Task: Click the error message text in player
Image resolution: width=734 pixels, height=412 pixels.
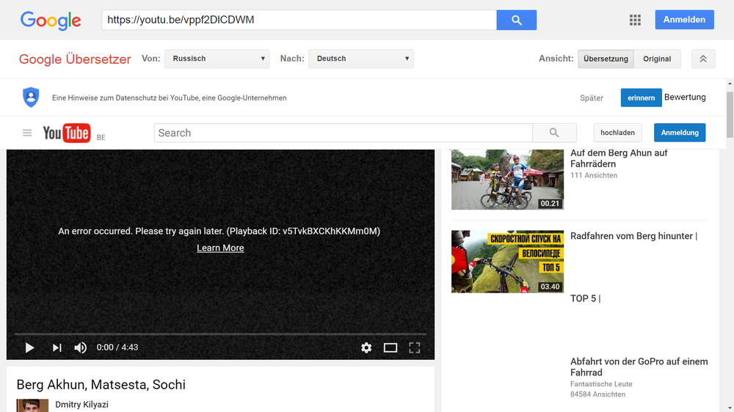Action: click(219, 231)
